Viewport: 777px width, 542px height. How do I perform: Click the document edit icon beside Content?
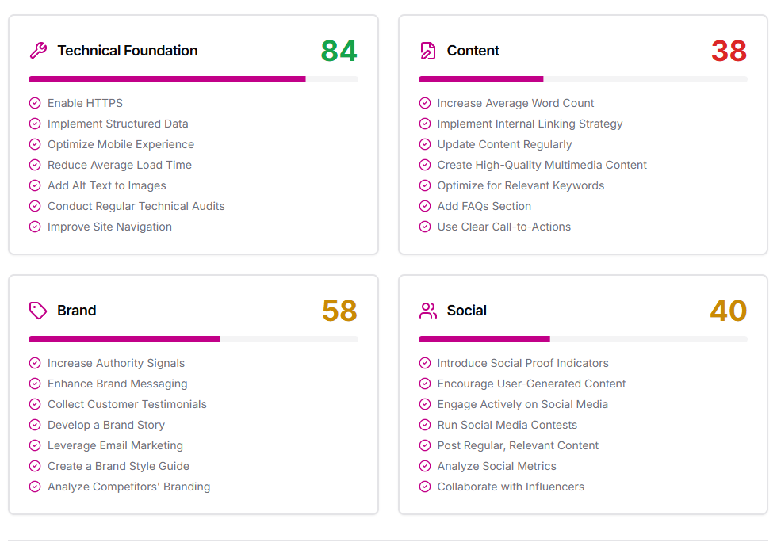(428, 51)
